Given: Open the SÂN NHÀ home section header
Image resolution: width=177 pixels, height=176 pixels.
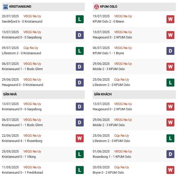Looking at the screenshot, I should pos(10,94).
